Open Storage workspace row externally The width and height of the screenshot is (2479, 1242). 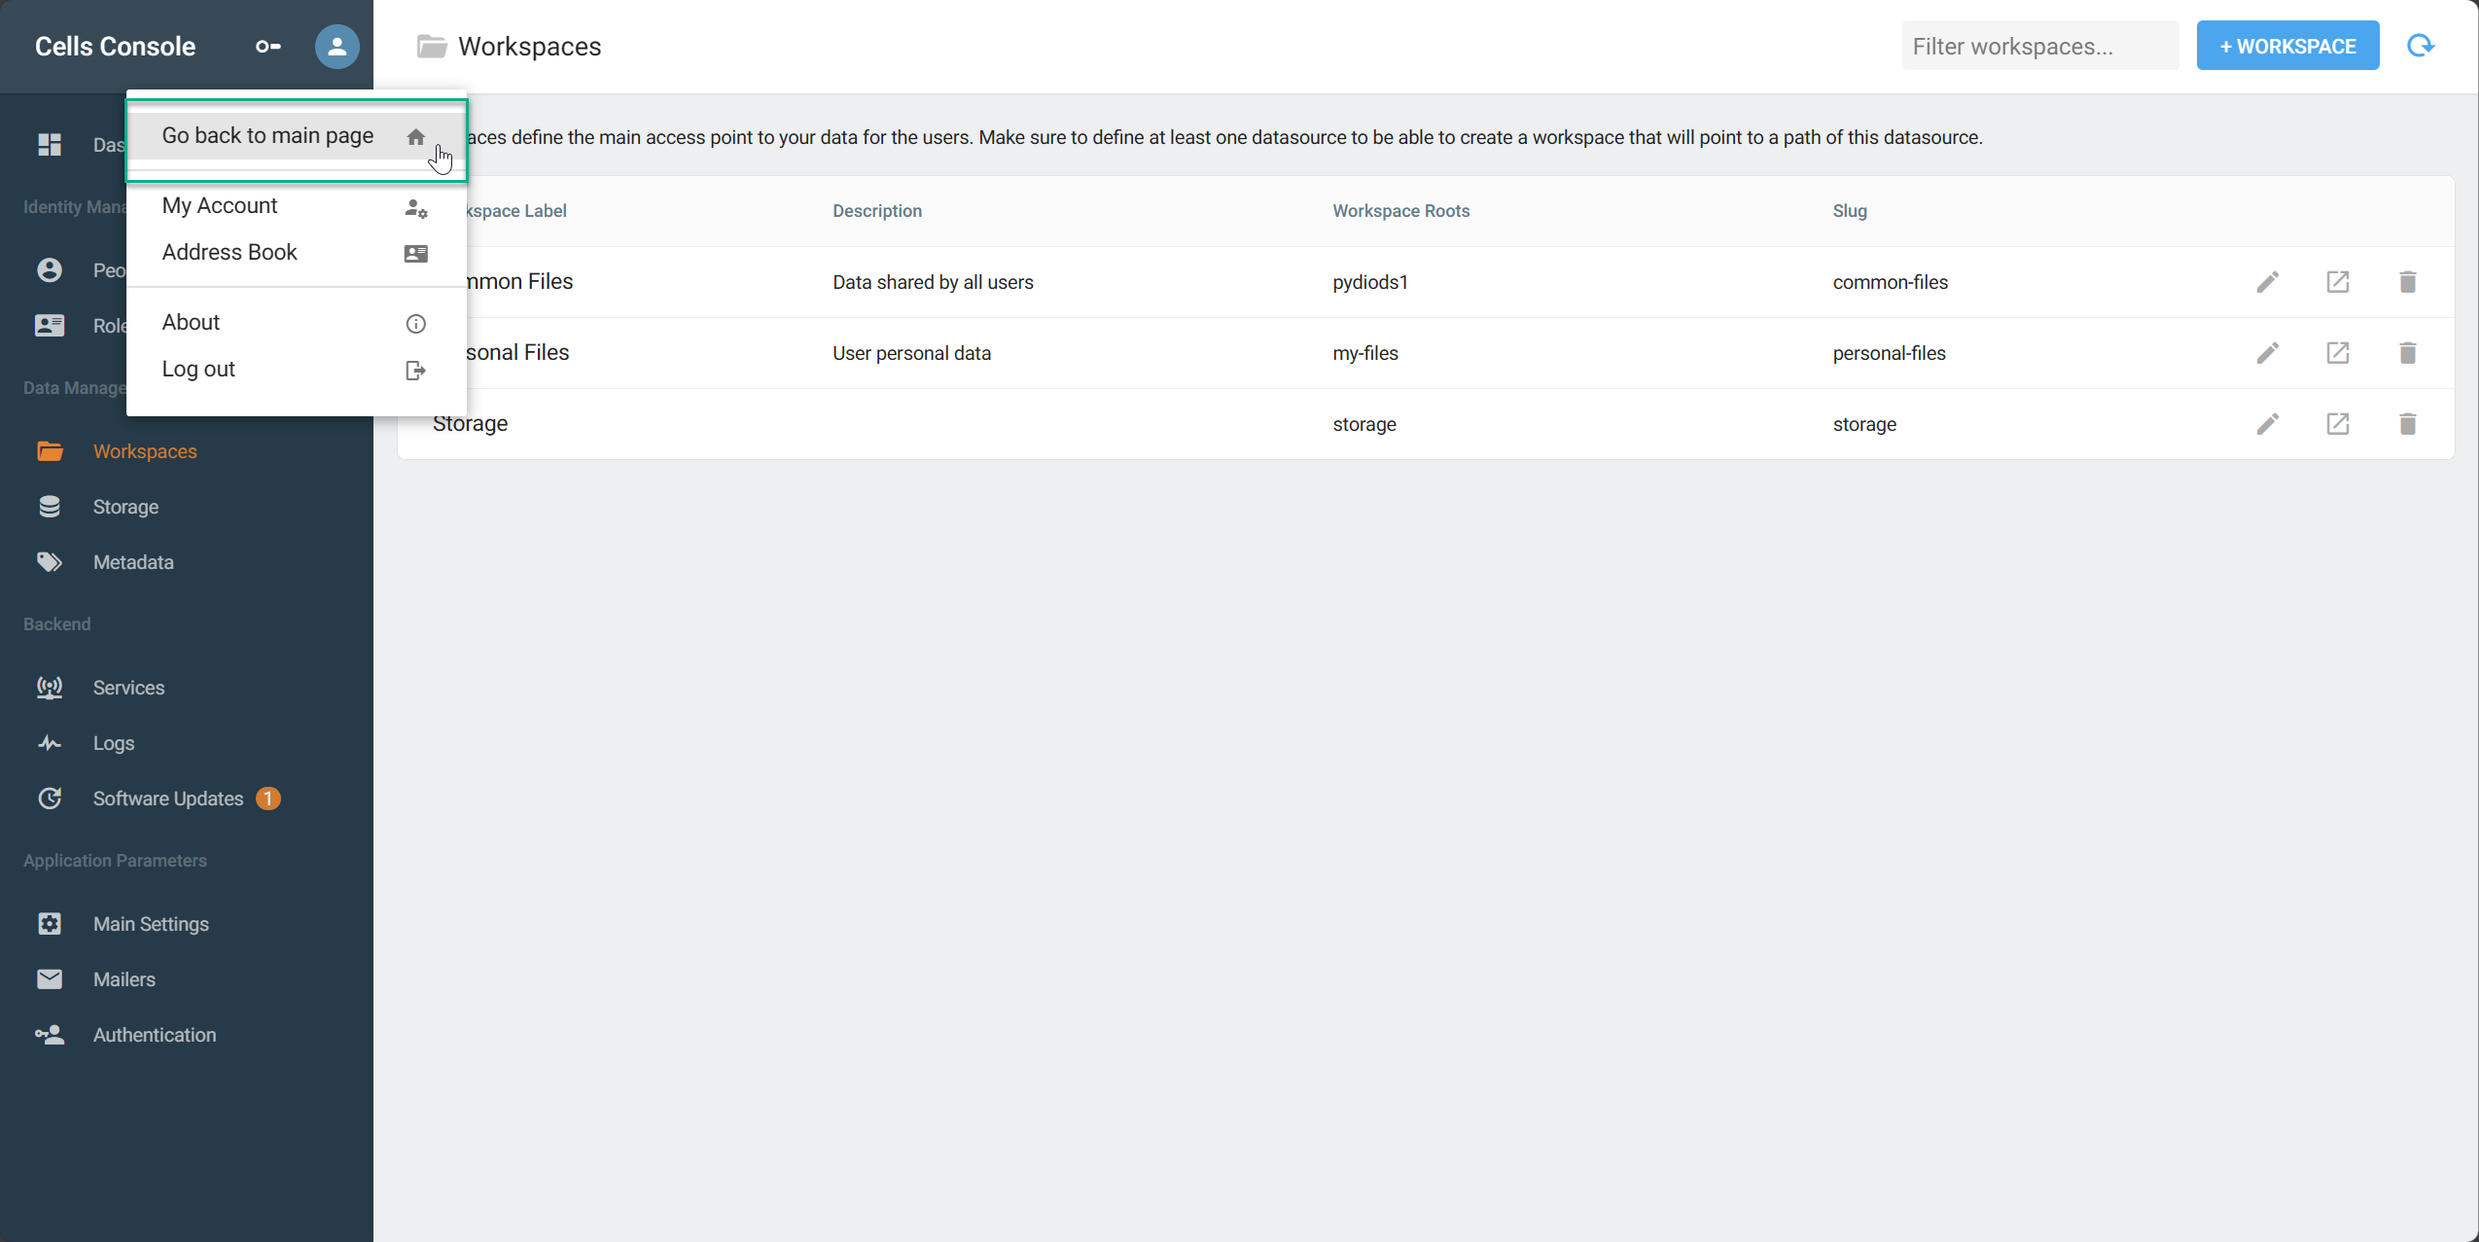(x=2338, y=424)
